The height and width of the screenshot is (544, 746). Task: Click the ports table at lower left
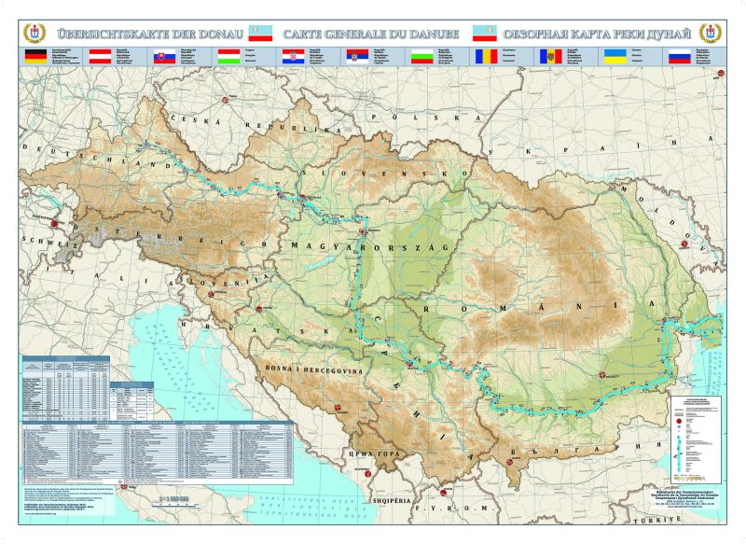point(158,453)
